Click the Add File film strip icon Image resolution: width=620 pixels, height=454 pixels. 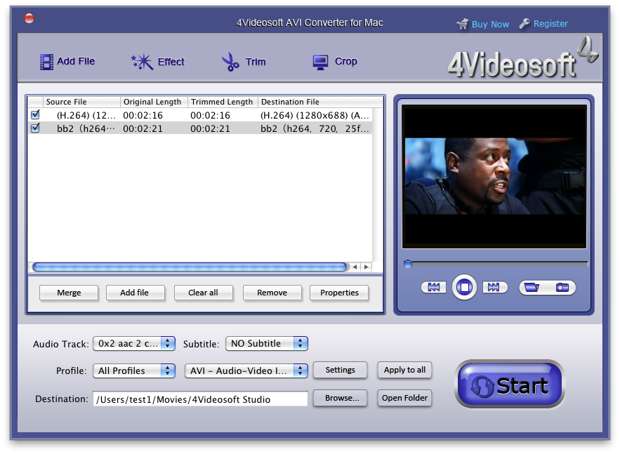46,62
